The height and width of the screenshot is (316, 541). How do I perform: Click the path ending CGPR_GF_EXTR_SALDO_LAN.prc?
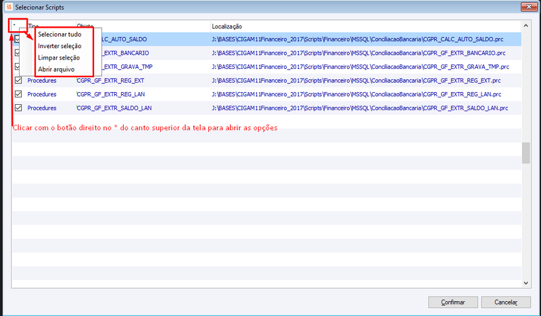pos(360,108)
